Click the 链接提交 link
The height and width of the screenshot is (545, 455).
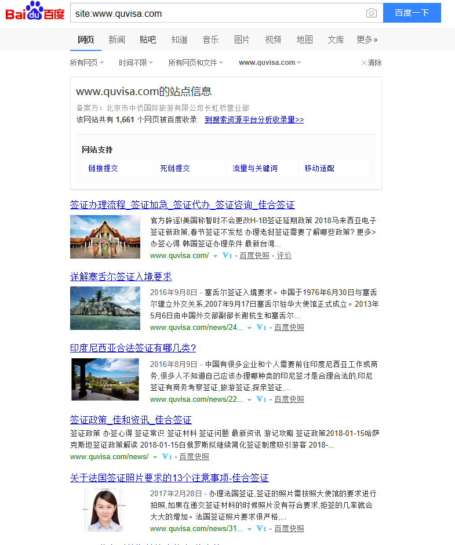pos(103,169)
